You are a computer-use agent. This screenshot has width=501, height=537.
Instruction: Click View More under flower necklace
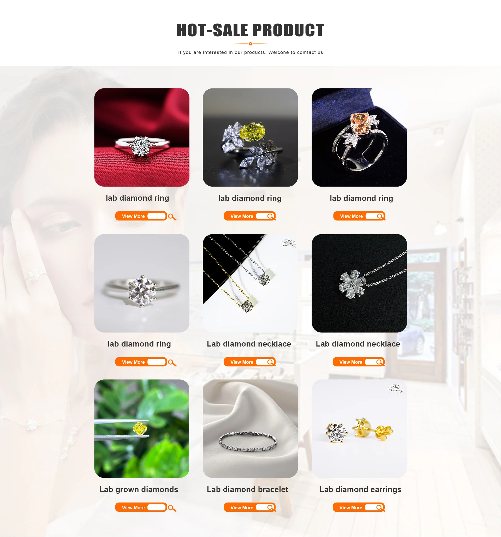coord(350,362)
